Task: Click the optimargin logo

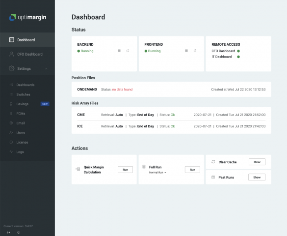Action: [x=27, y=17]
